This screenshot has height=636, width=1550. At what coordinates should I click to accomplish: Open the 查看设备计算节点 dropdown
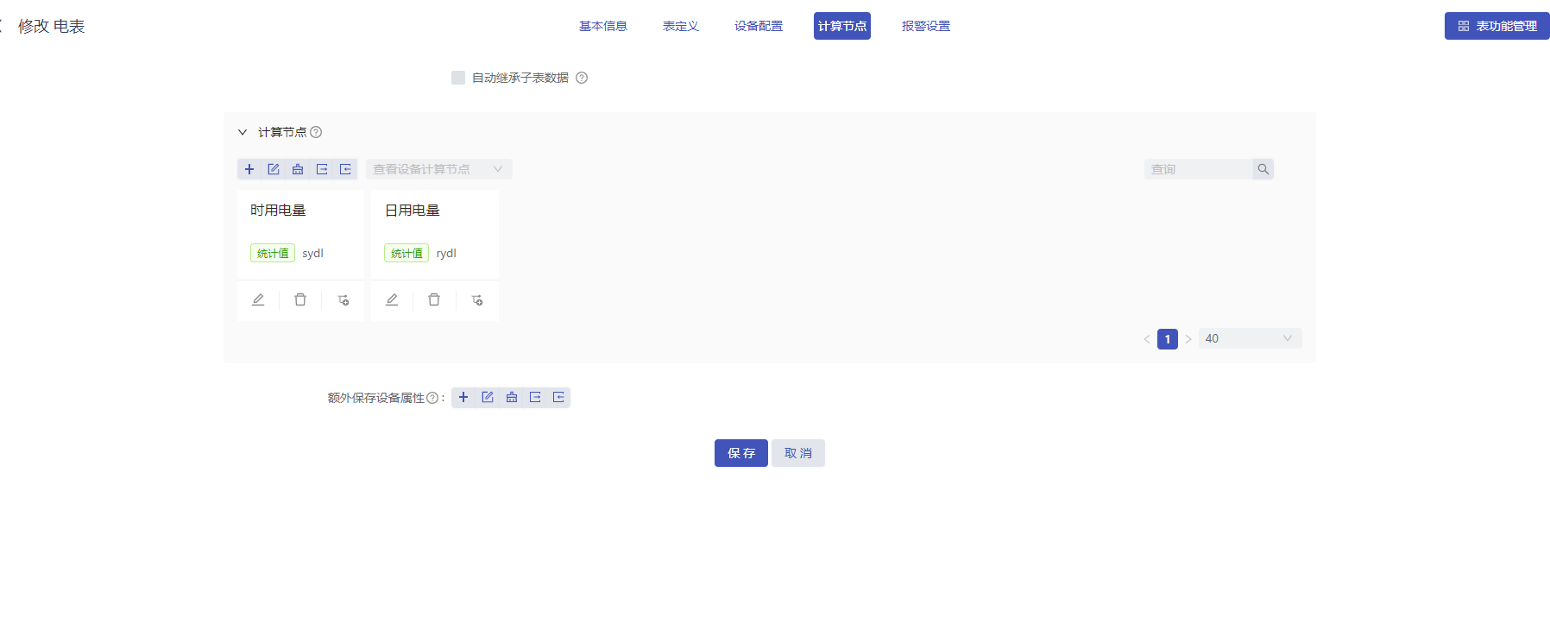pyautogui.click(x=439, y=169)
